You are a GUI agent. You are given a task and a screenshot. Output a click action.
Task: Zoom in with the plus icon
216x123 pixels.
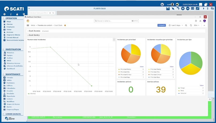coord(183,9)
